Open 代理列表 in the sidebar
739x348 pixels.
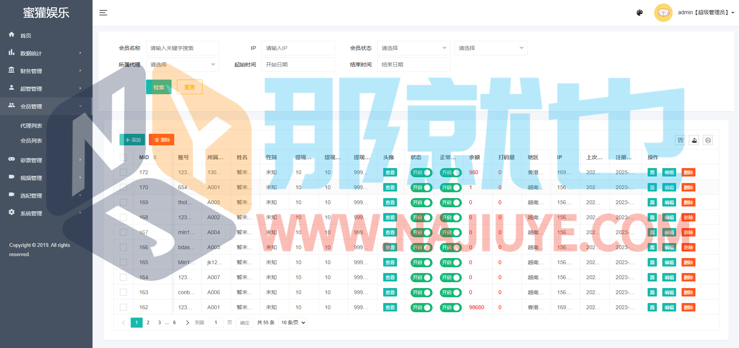31,126
